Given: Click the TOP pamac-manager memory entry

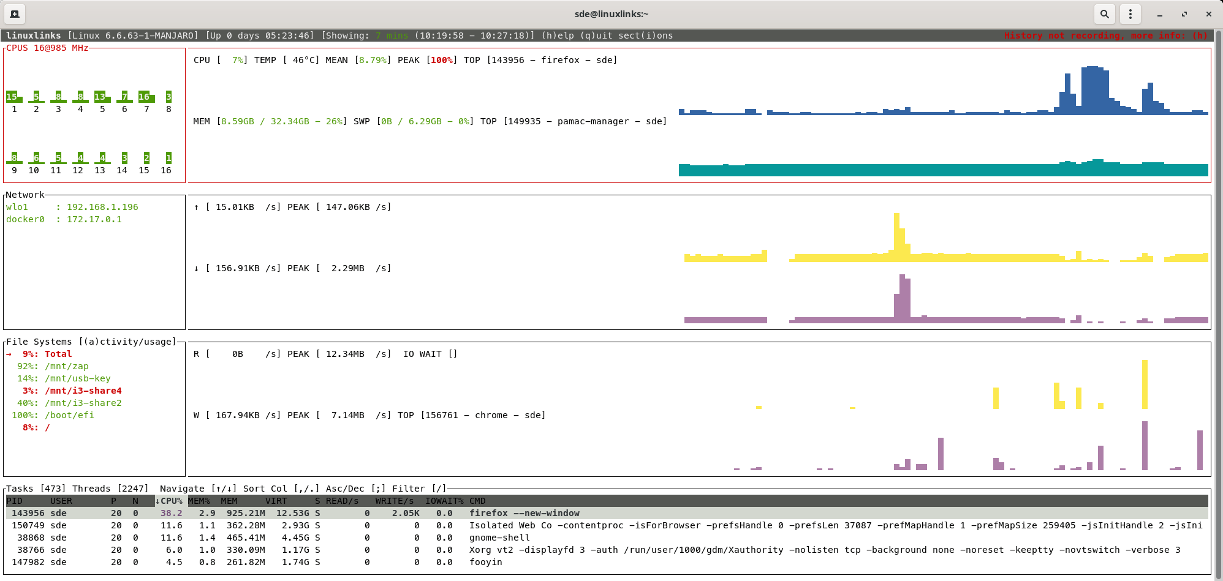Looking at the screenshot, I should [x=574, y=121].
